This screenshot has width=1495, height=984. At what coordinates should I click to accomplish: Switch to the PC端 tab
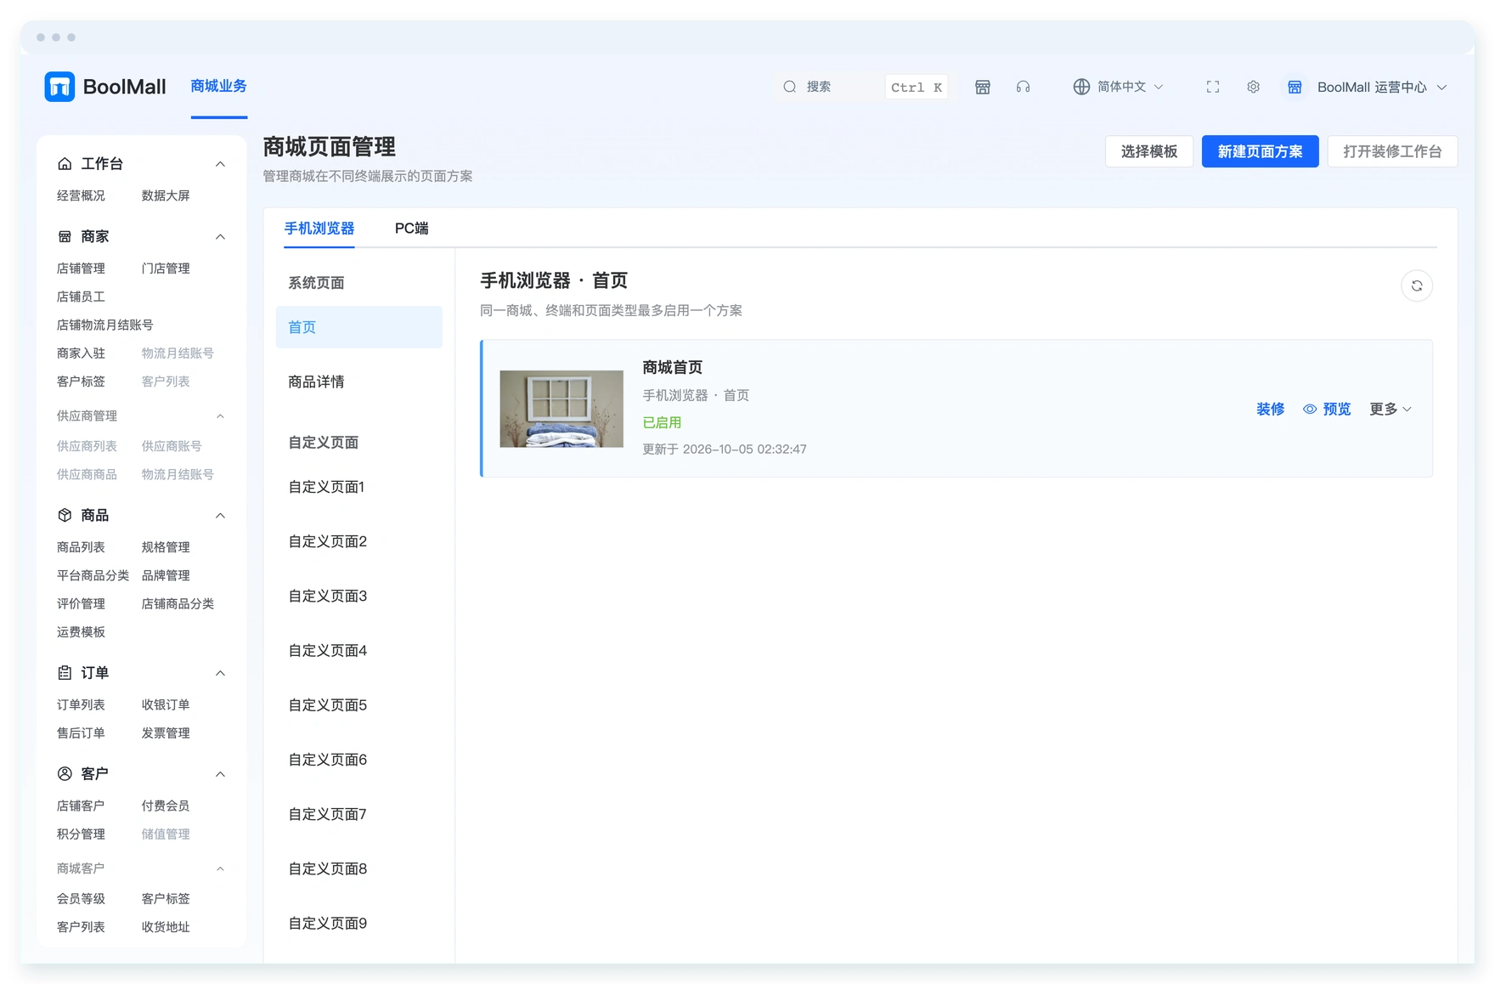point(411,228)
